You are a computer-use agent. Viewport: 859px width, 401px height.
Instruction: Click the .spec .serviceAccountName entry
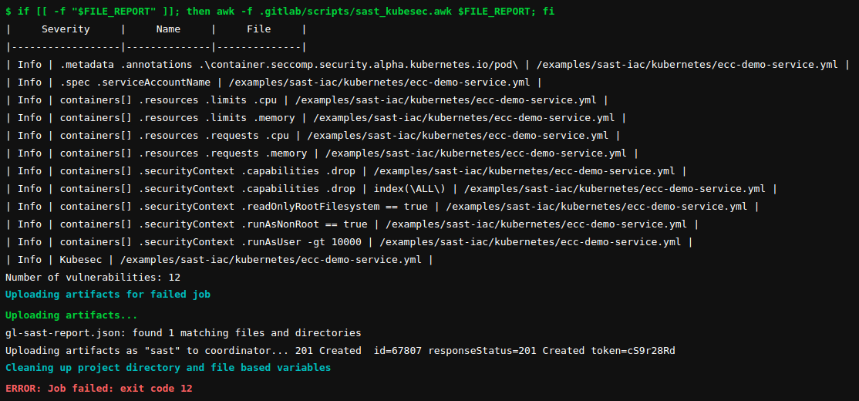135,83
